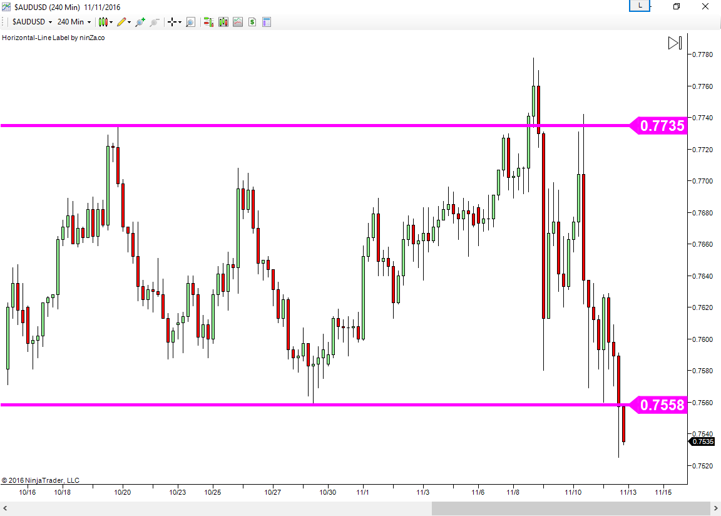The width and height of the screenshot is (721, 516).
Task: Click the jump to latest bar icon
Action: coord(675,43)
